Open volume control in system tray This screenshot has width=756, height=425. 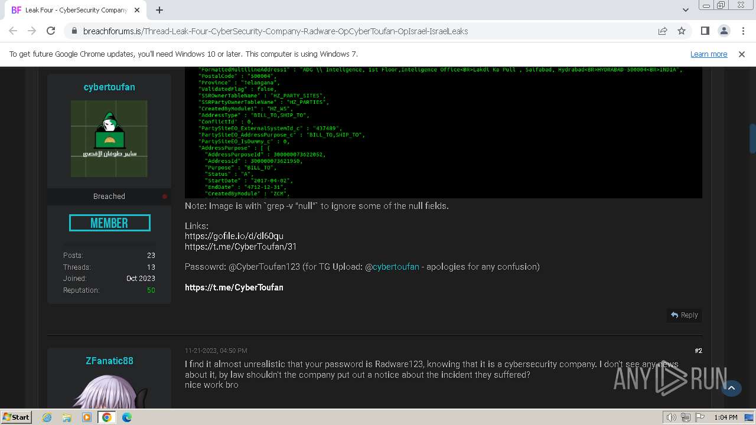tap(672, 417)
